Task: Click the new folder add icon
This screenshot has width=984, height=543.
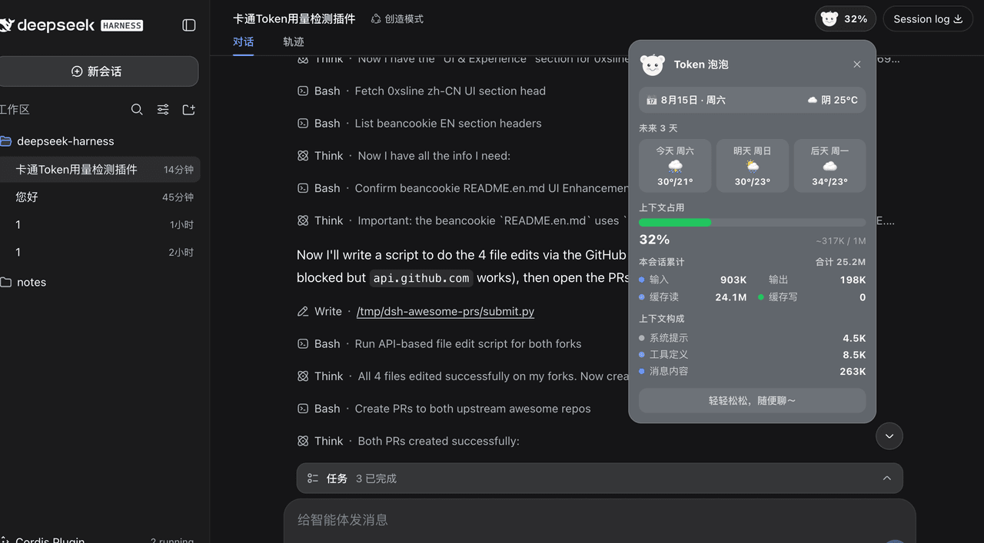Action: click(x=188, y=110)
